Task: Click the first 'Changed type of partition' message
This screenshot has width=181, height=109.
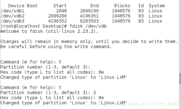Action: pos(64,77)
